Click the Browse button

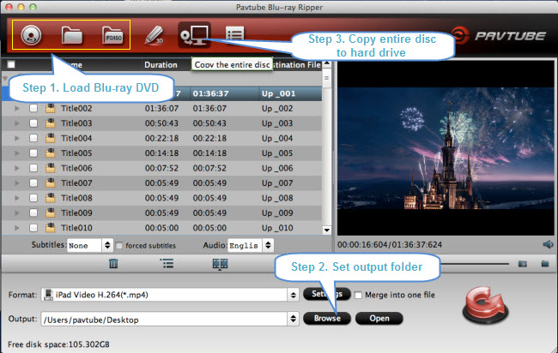pos(327,318)
